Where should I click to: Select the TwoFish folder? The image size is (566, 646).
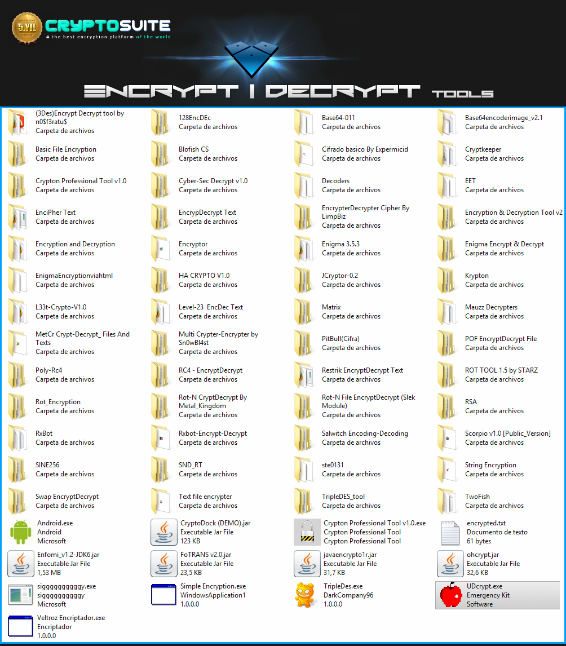point(446,501)
